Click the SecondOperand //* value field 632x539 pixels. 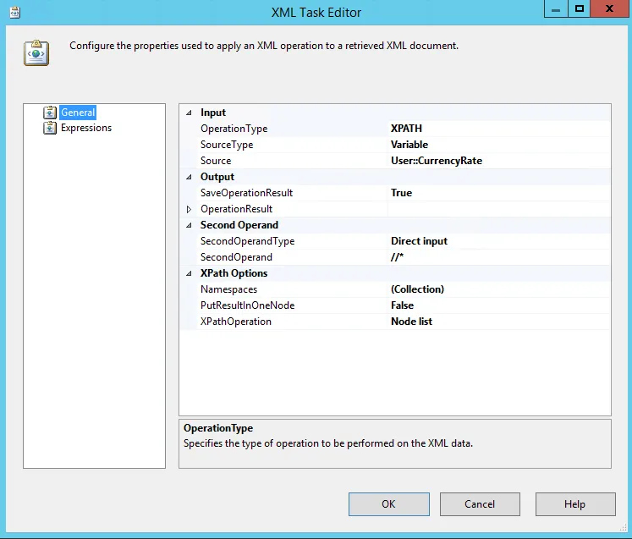pos(499,257)
